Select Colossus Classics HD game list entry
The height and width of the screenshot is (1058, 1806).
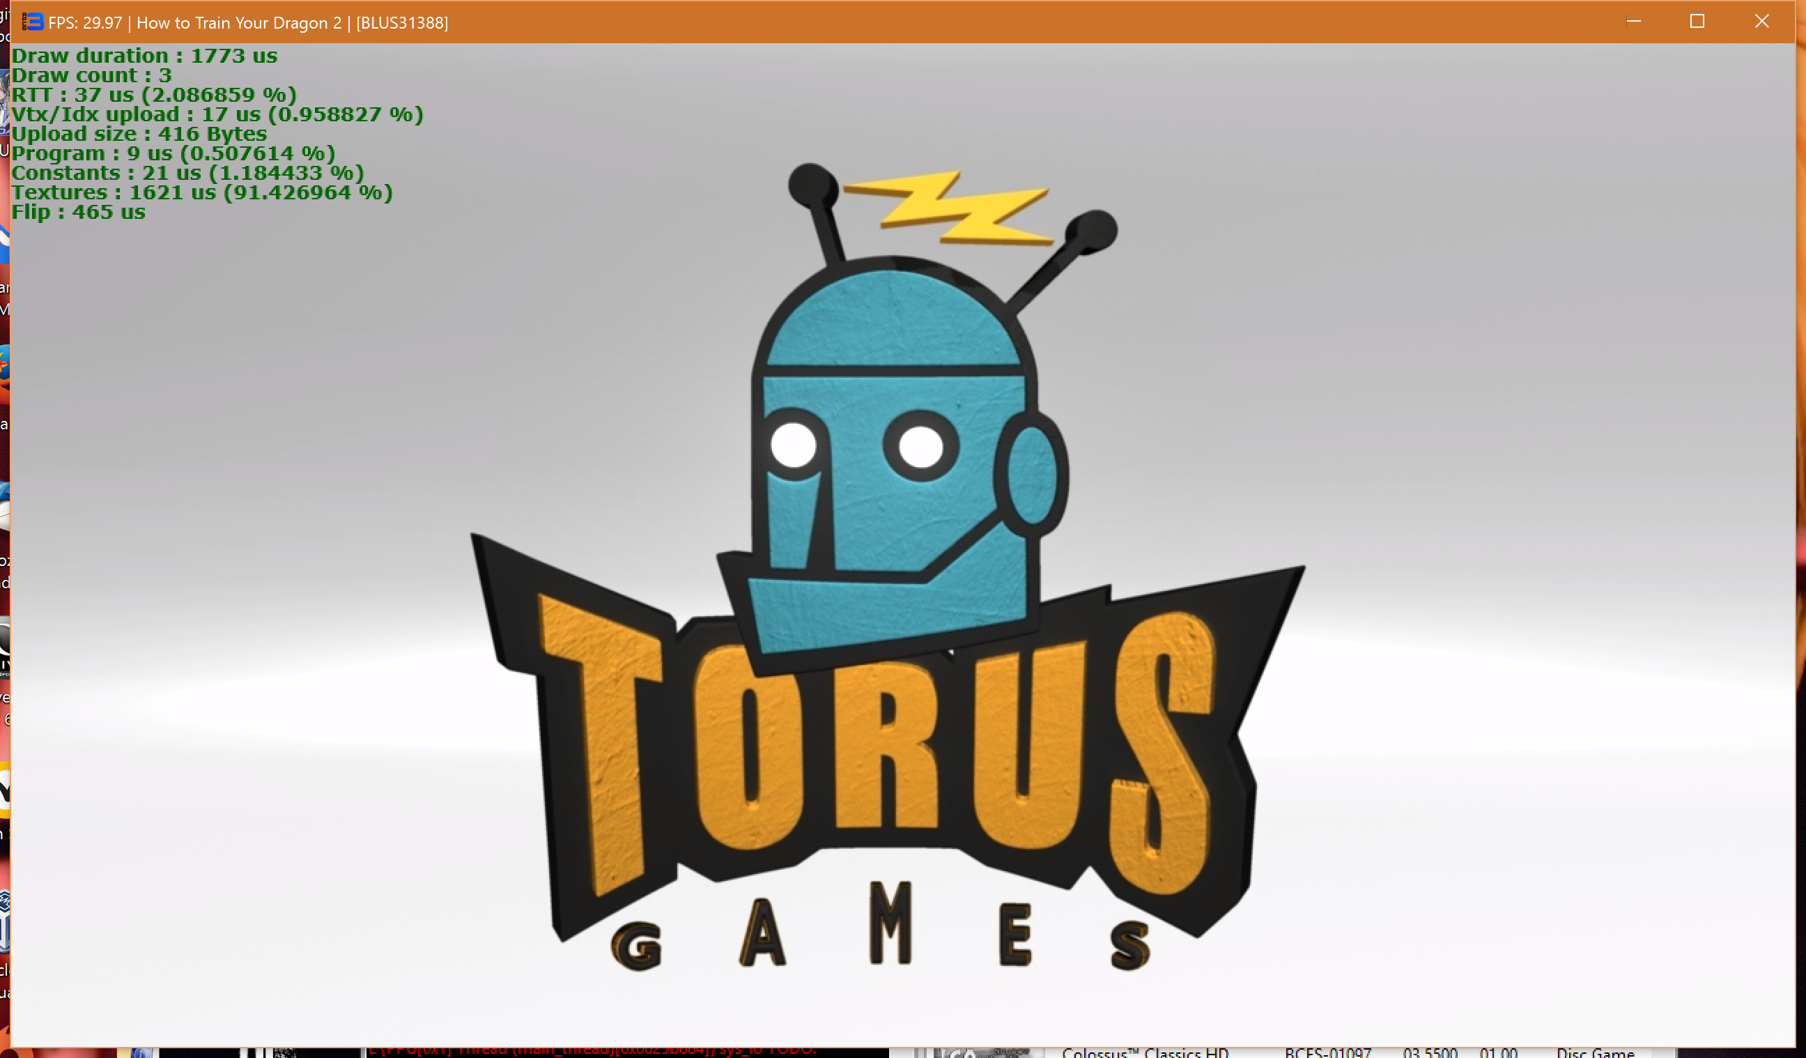(1145, 1052)
